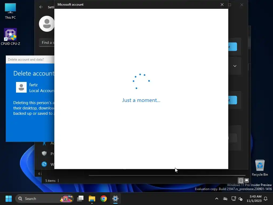
Task: Open the Recycle Bin icon
Action: (260, 168)
